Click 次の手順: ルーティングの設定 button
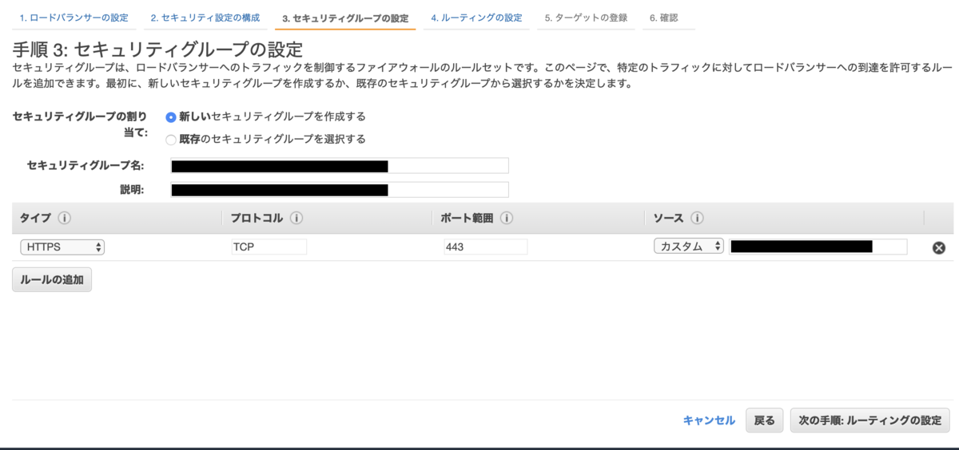959x450 pixels. [870, 420]
